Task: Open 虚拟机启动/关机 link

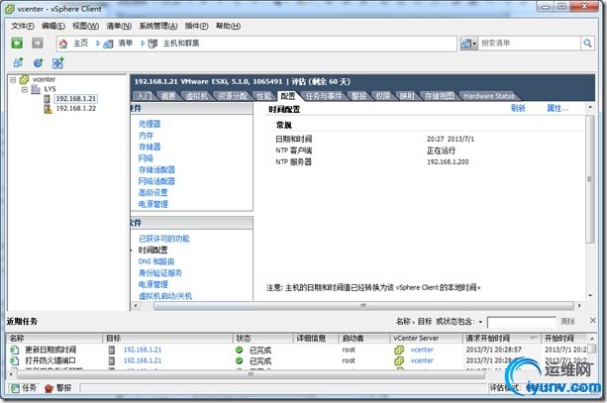Action: pos(165,296)
